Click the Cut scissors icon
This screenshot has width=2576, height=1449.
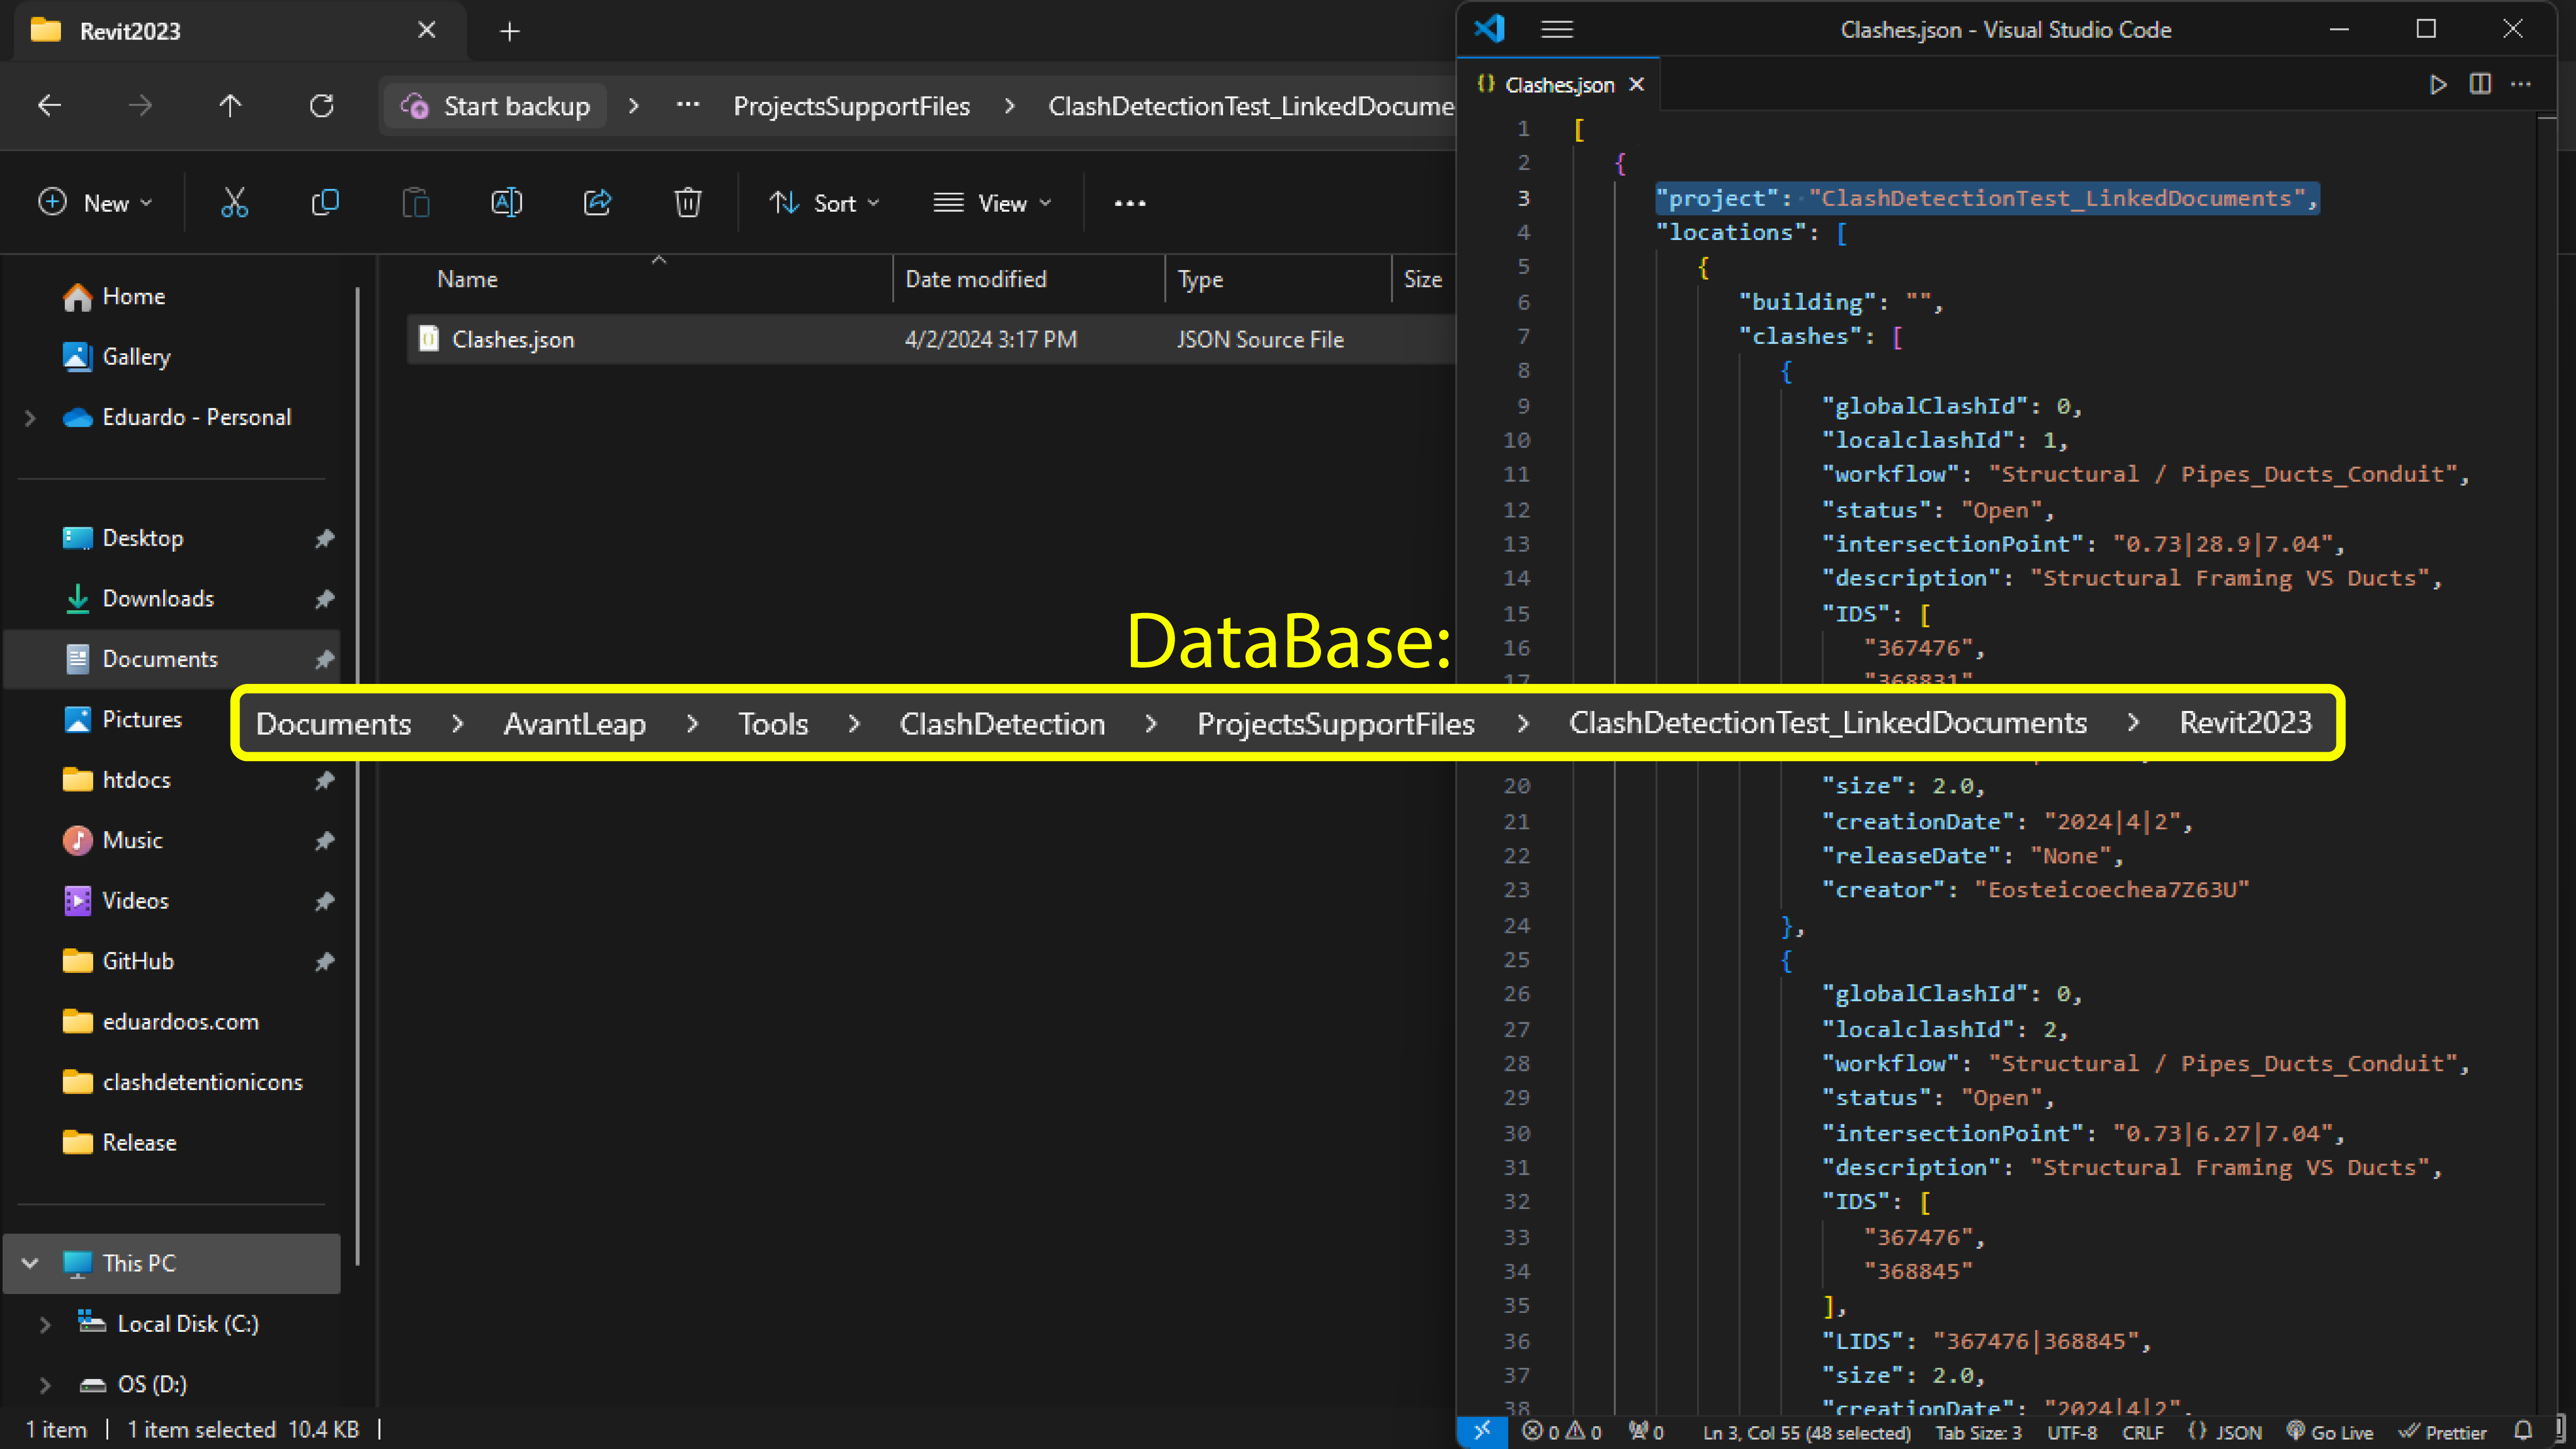[x=234, y=203]
